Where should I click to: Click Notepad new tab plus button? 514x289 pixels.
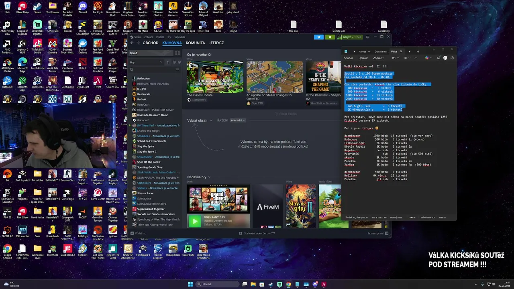418,51
